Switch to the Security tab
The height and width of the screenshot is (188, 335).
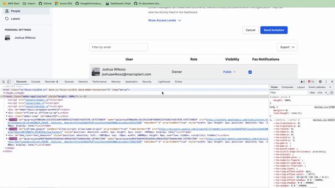point(147,81)
